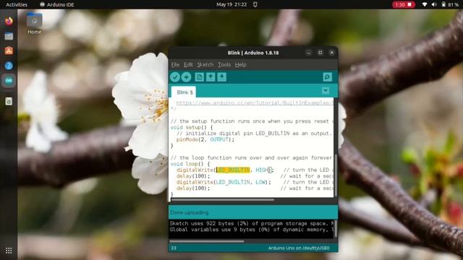Screen dimensions: 463x260
Task: Open the Files manager dock icon
Action: coord(9,36)
